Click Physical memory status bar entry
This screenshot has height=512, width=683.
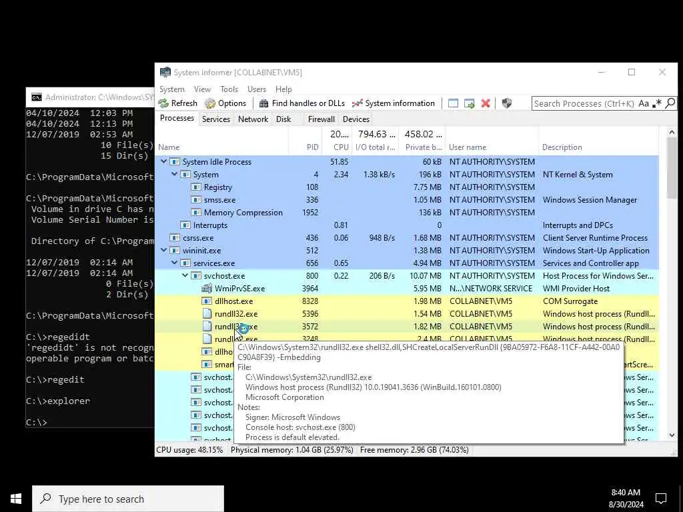(x=292, y=450)
